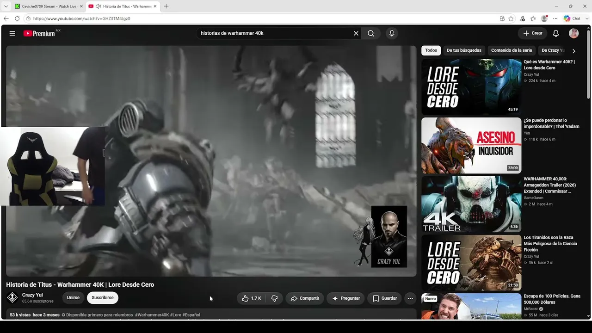Click the Crazy Yul channel under Tiranidos video
This screenshot has width=592, height=333.
(531, 256)
